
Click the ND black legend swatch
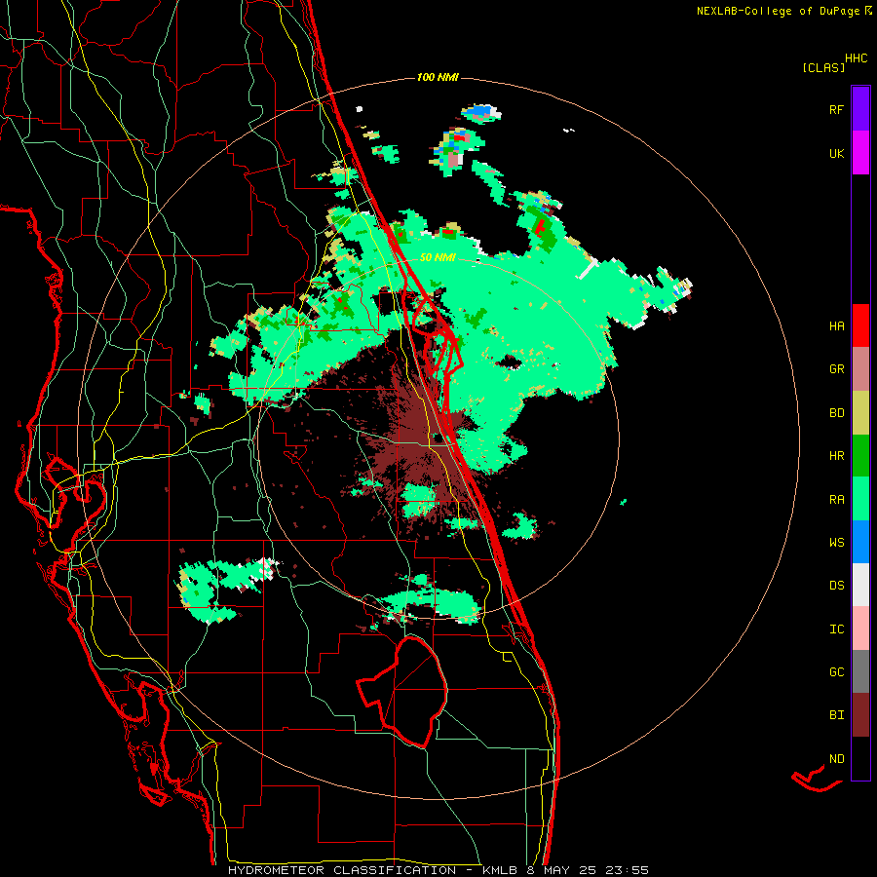860,758
